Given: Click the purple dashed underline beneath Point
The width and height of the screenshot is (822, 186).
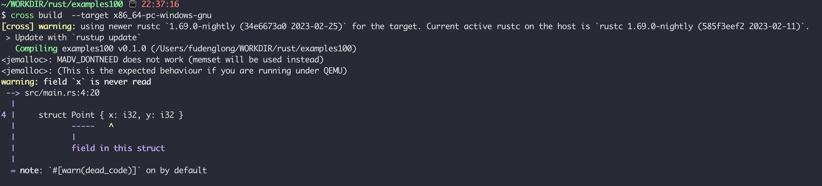Looking at the screenshot, I should pos(83,126).
